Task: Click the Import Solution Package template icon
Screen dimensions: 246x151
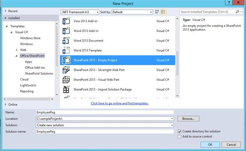Action: (x=66, y=90)
